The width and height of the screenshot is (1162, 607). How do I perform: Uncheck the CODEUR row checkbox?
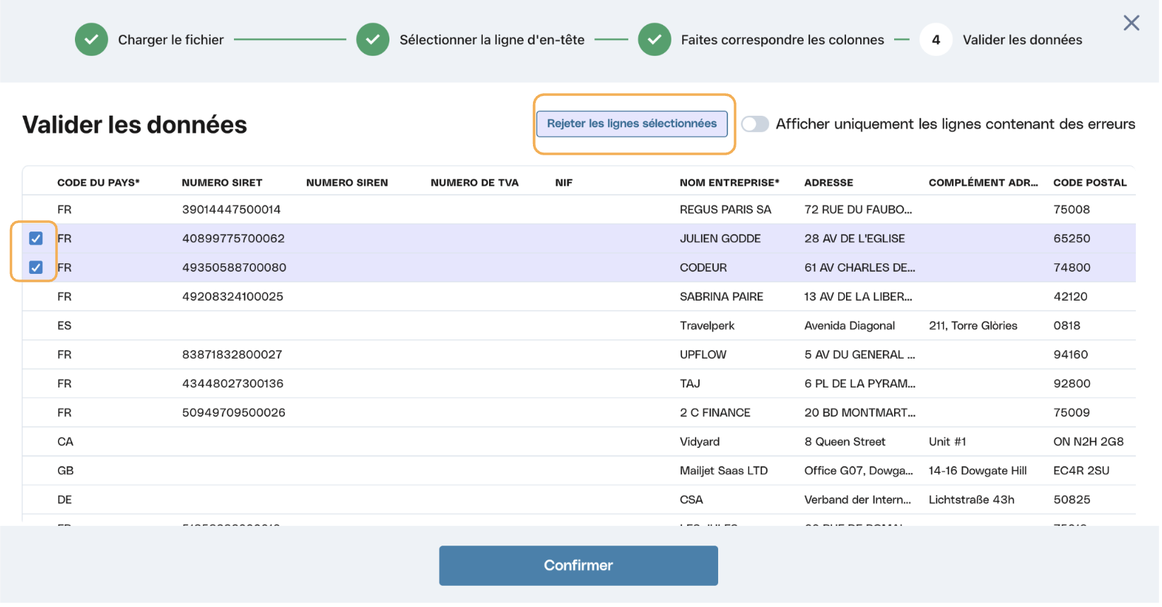pyautogui.click(x=35, y=268)
